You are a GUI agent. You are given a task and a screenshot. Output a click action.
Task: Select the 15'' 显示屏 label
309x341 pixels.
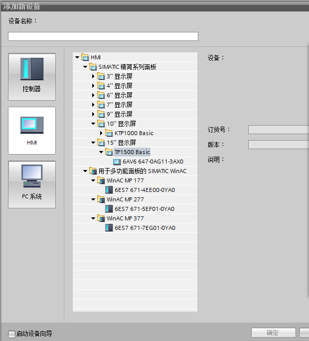121,143
